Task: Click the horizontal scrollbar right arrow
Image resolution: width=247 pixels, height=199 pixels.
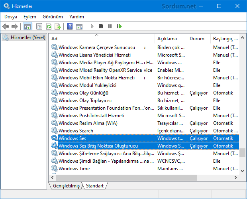Action: point(236,178)
